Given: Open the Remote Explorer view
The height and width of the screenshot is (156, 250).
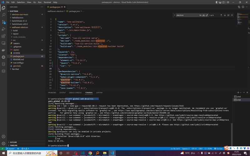Looking at the screenshot, I should pyautogui.click(x=3, y=43).
